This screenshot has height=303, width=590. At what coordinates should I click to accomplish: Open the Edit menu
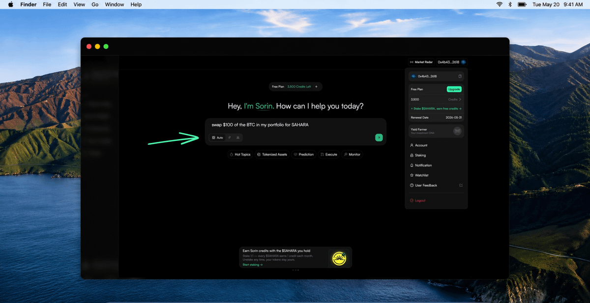(x=62, y=4)
